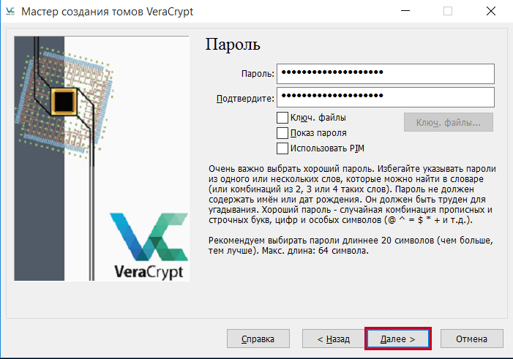
Task: Click the "Пароль" page heading
Action: 232,45
